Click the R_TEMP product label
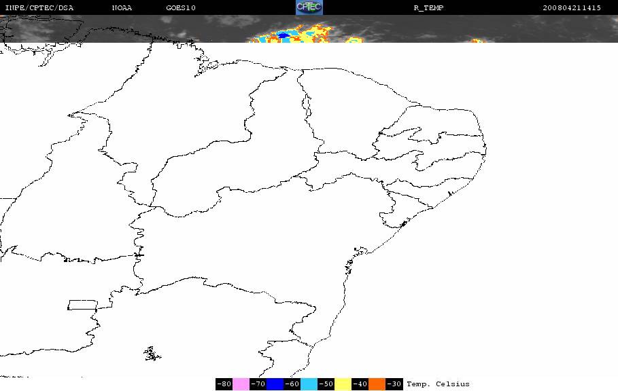The height and width of the screenshot is (391, 618). coord(428,7)
